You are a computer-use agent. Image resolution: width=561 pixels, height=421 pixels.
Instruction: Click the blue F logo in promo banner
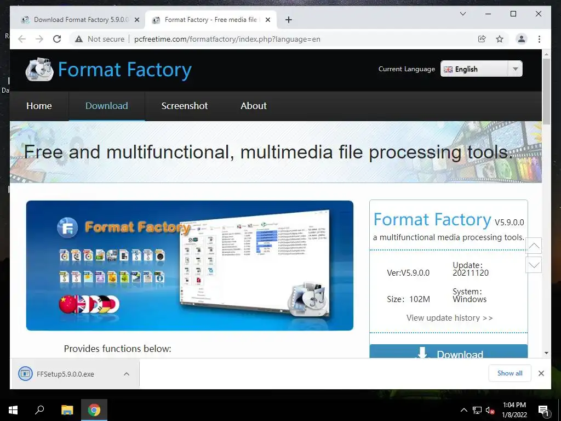[67, 227]
